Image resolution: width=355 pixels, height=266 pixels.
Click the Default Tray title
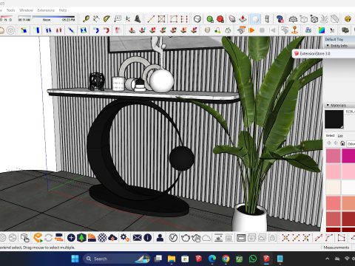[334, 39]
